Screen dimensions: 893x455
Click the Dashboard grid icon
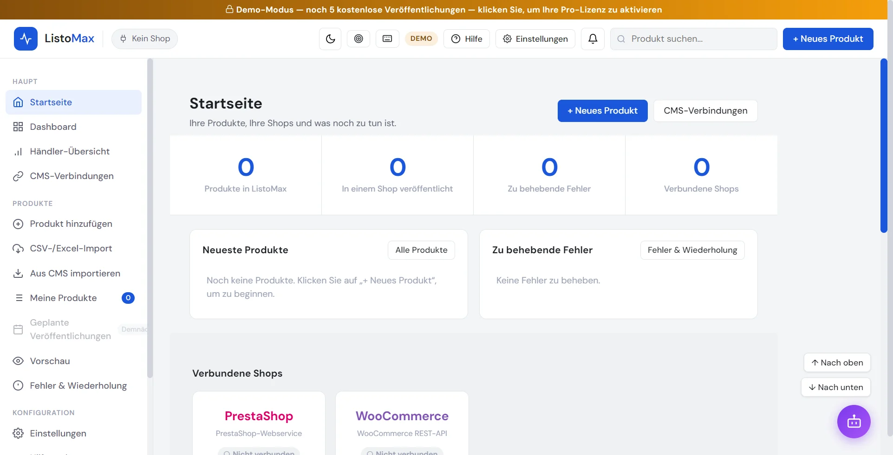tap(18, 127)
